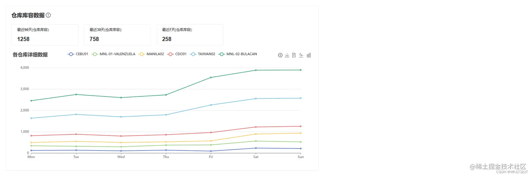Image resolution: width=532 pixels, height=176 pixels.
Task: Click the 258 value in the 7-day card
Action: point(167,39)
